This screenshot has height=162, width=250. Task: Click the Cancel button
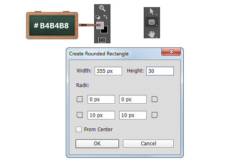pos(148,144)
